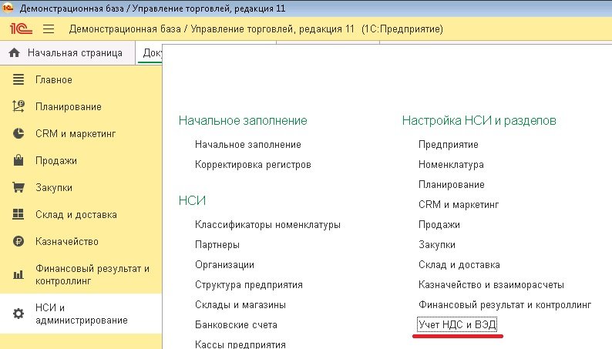Click the Планирование chart icon
The image size is (612, 349).
18,107
